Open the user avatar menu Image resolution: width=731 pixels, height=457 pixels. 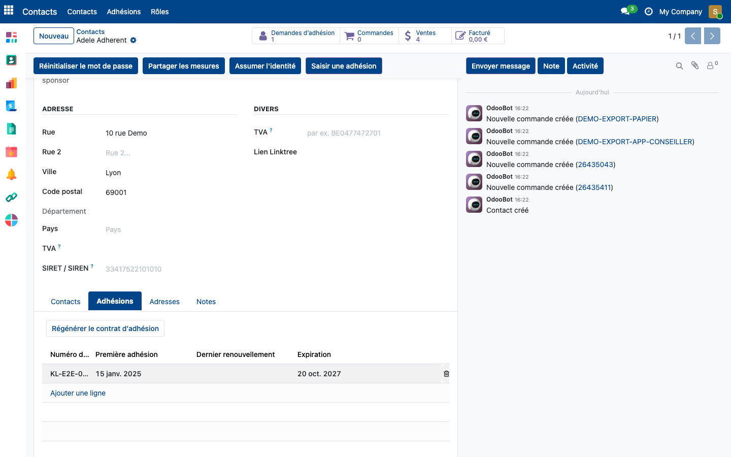[715, 12]
